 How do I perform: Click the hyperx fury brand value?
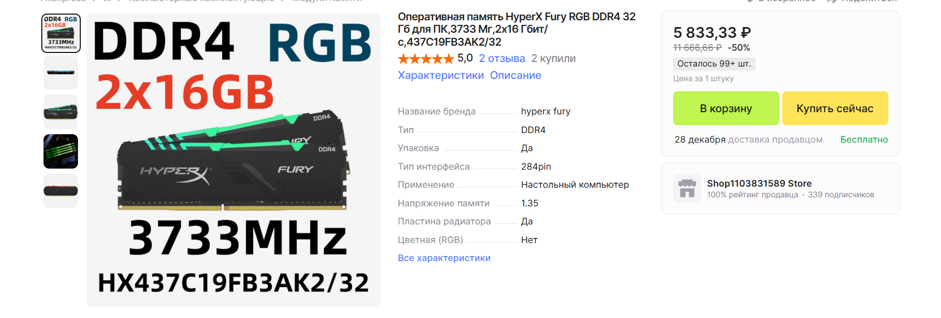click(546, 112)
